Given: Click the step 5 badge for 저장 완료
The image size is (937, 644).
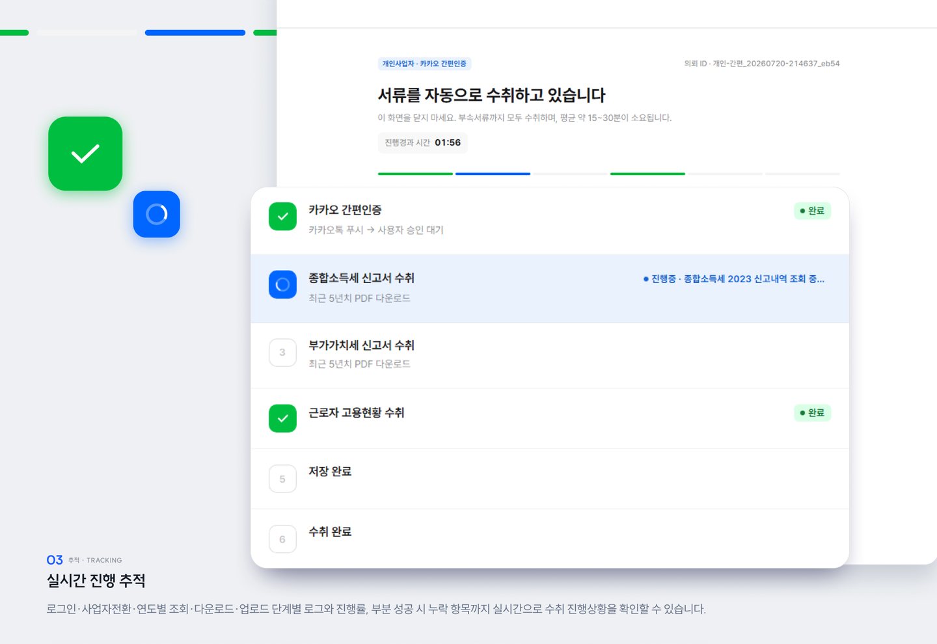Looking at the screenshot, I should click(x=282, y=479).
